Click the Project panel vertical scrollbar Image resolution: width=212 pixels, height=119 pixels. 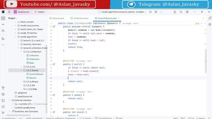point(46,79)
